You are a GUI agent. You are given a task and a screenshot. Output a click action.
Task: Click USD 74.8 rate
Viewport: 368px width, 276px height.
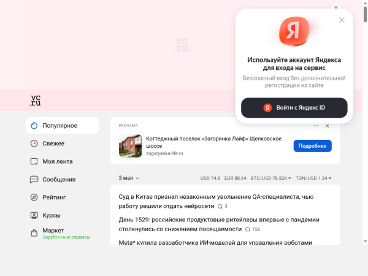(210, 178)
